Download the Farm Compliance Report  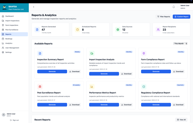178,71
